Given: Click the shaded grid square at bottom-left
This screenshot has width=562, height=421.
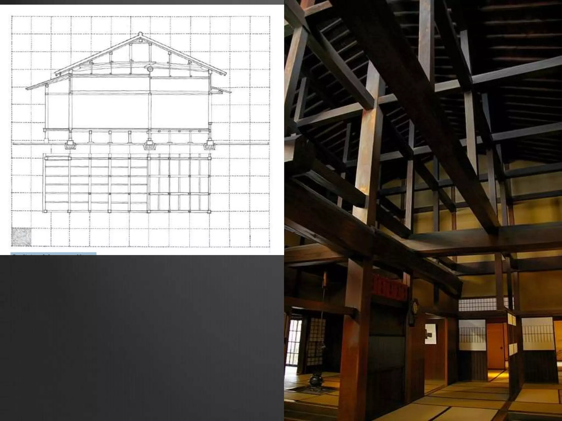Looking at the screenshot, I should tap(22, 237).
